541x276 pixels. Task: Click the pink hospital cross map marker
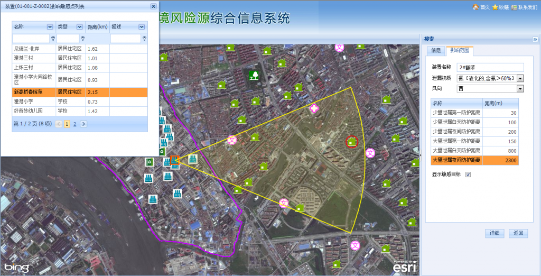tap(314, 108)
